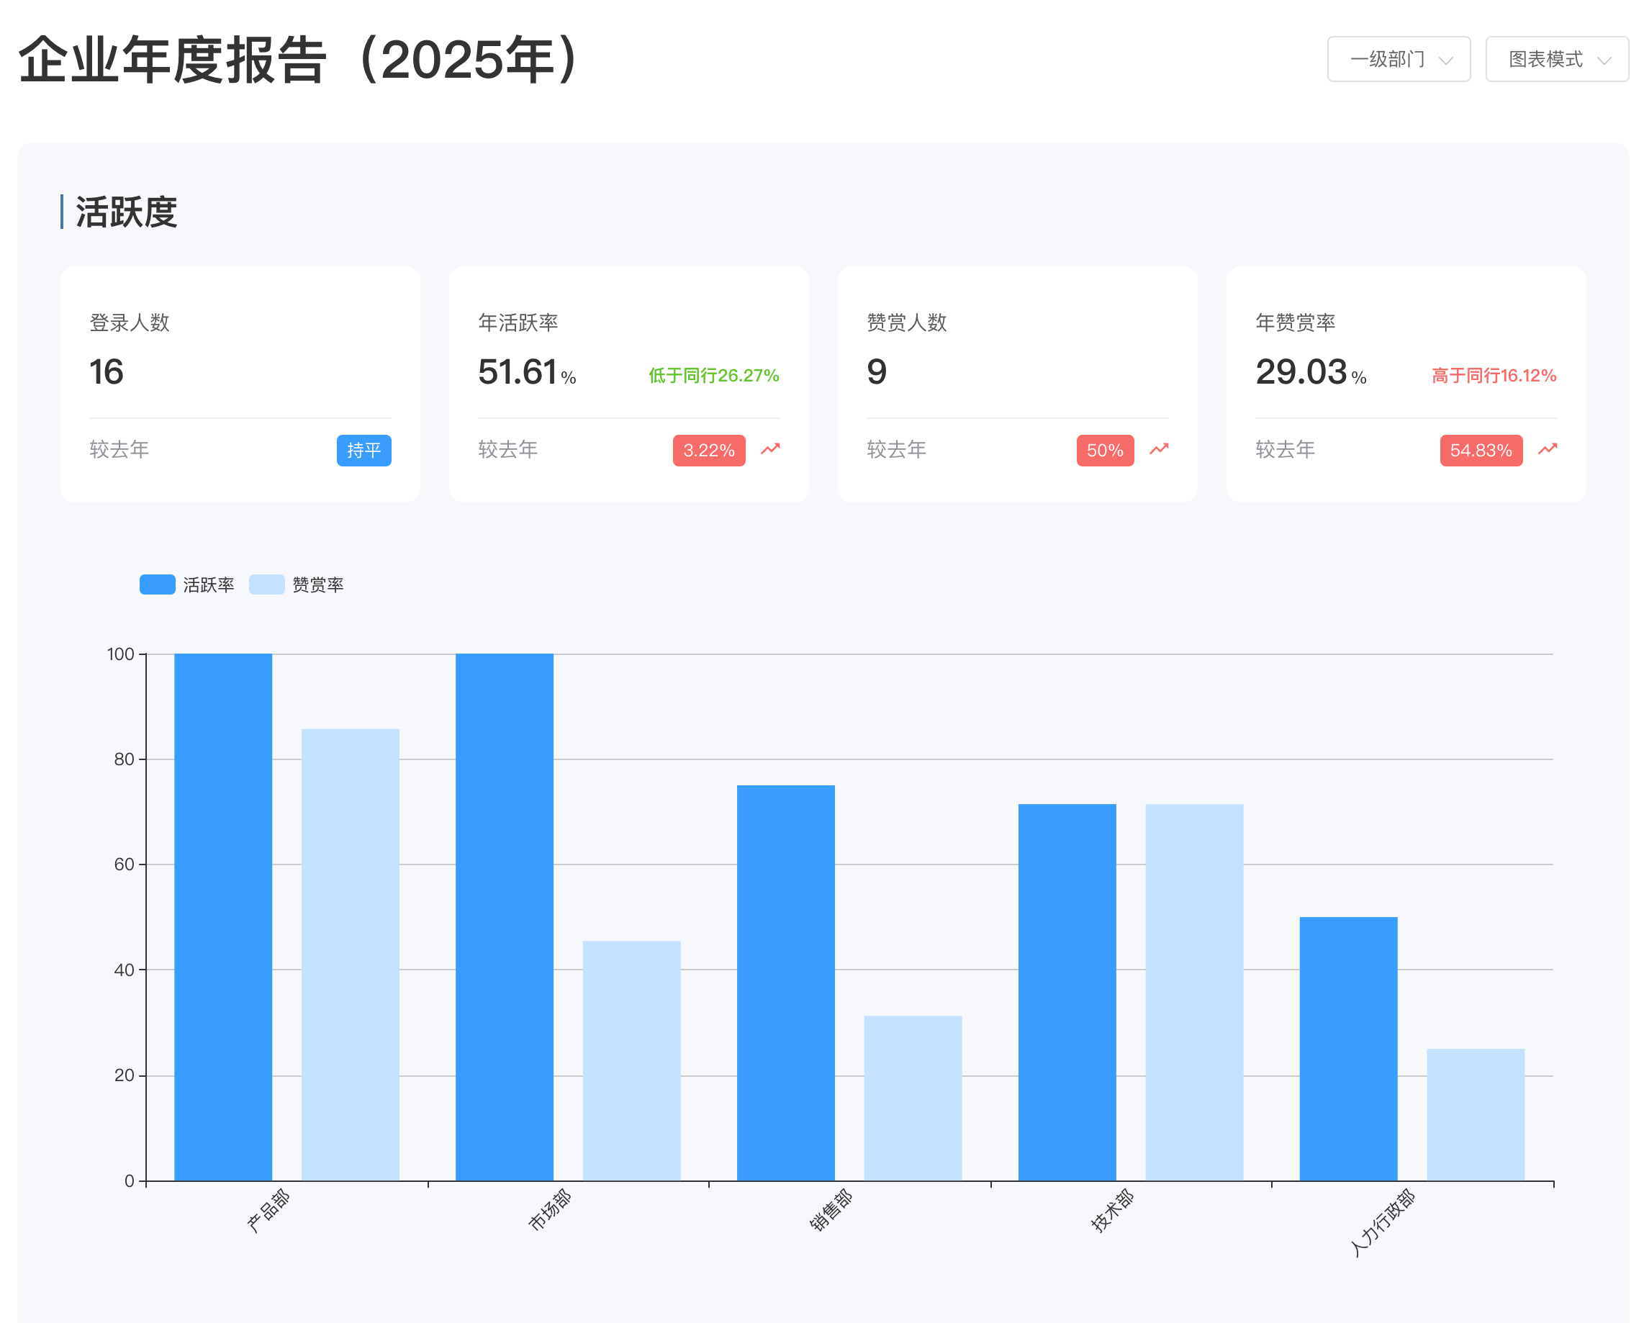
Task: Click the 高于同行16.12% text
Action: pos(1494,375)
